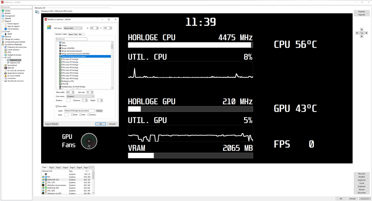Image resolution: width=372 pixels, height=201 pixels.
Task: Nudge selected element up arrow
Action: [361, 30]
